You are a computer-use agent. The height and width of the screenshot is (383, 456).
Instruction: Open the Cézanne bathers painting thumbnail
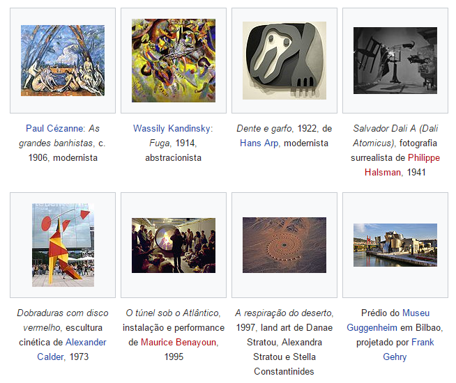63,61
